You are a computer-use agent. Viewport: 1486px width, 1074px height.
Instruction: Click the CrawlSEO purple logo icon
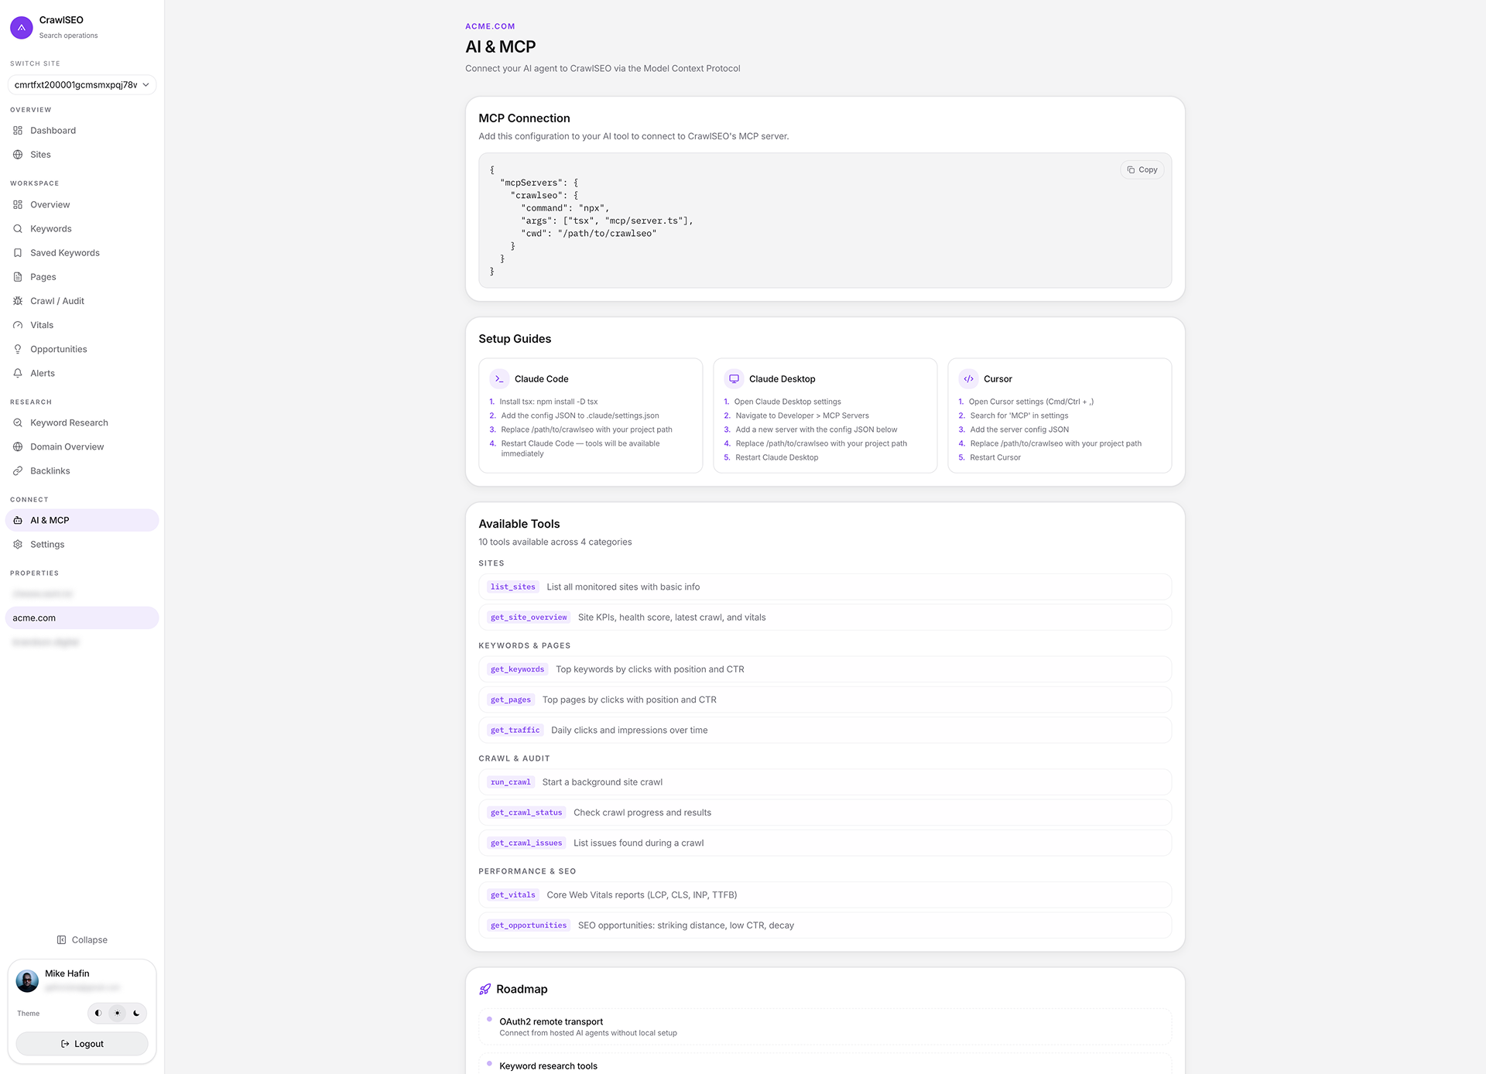pyautogui.click(x=22, y=27)
